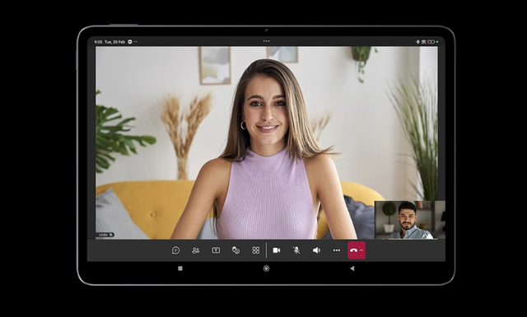The width and height of the screenshot is (527, 317).
Task: Show the participants list
Action: pyautogui.click(x=196, y=250)
